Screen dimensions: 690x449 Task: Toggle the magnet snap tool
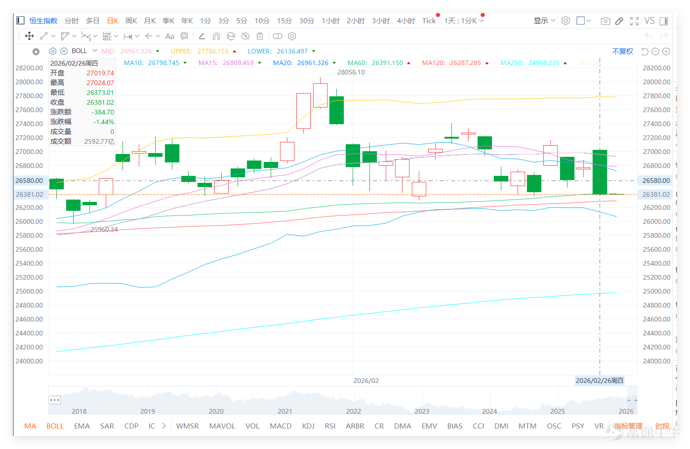coord(216,36)
